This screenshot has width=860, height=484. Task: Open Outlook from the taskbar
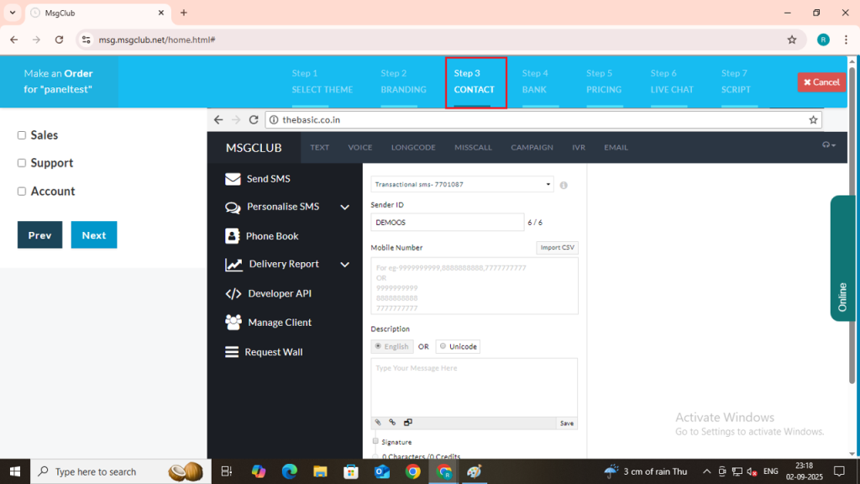(382, 471)
